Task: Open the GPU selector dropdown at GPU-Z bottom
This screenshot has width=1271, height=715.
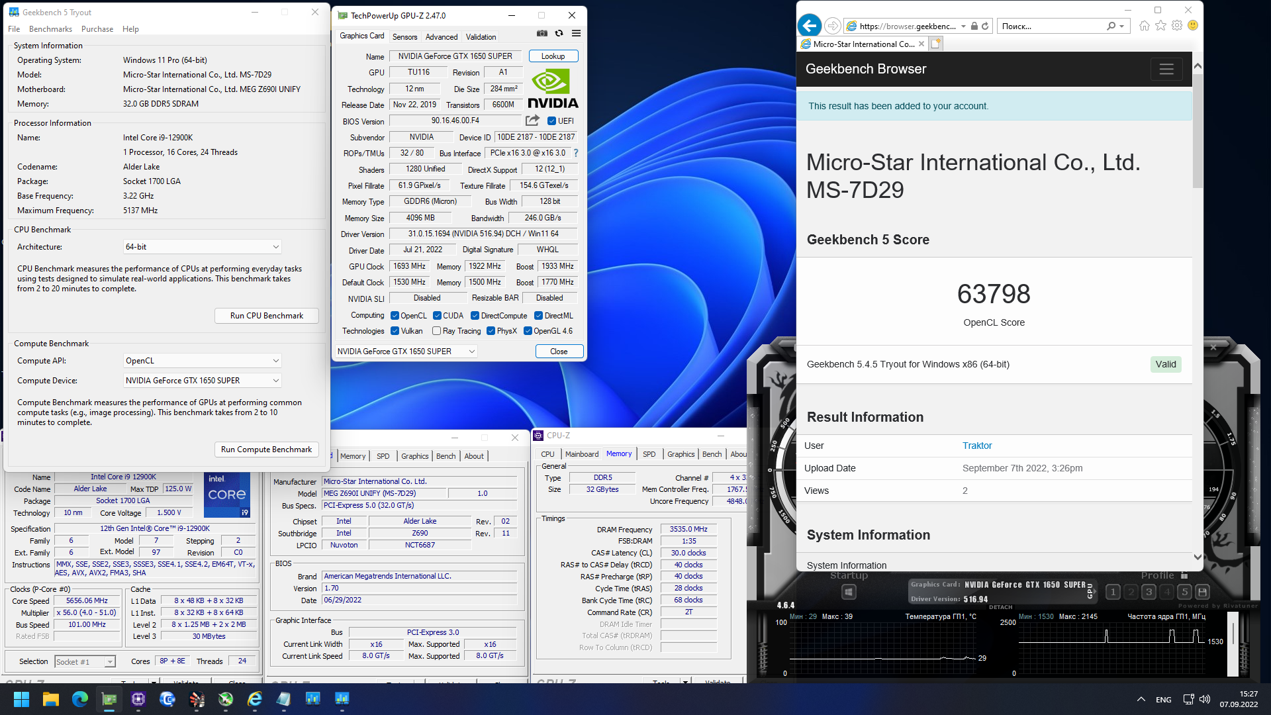Action: point(406,352)
